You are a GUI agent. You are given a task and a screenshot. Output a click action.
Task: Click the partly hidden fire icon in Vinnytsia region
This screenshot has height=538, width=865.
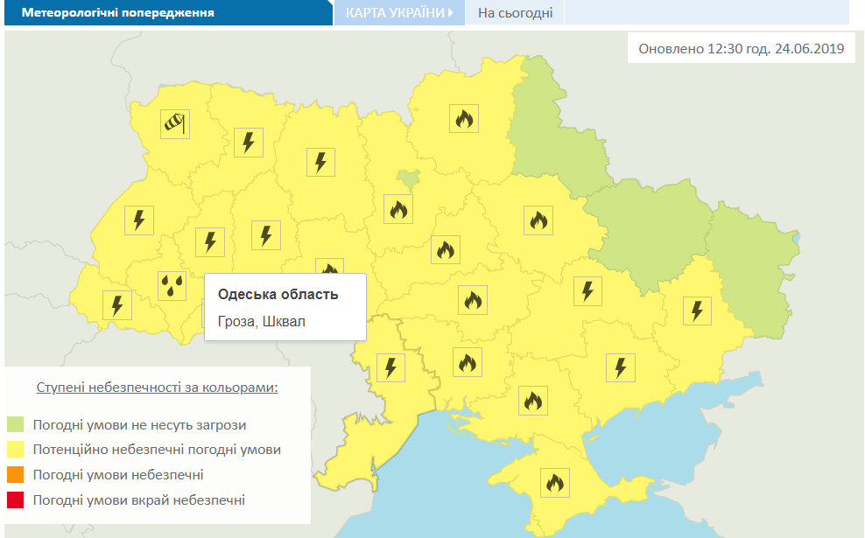(x=330, y=266)
